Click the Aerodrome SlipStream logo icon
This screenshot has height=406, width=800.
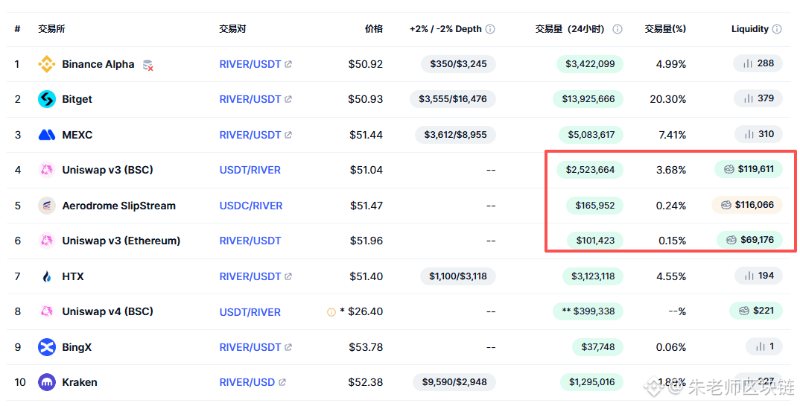47,206
